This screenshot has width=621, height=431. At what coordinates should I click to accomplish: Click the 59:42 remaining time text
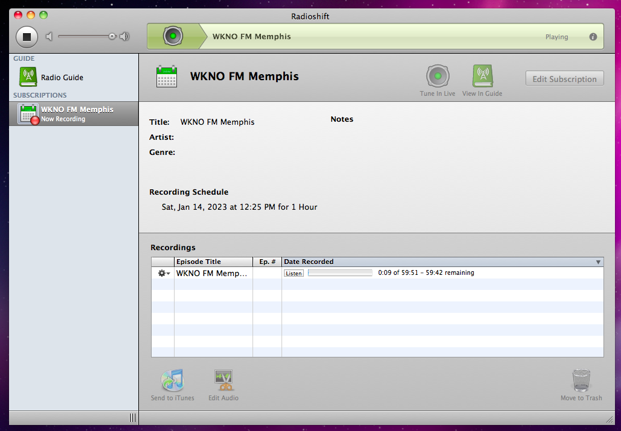pyautogui.click(x=450, y=272)
